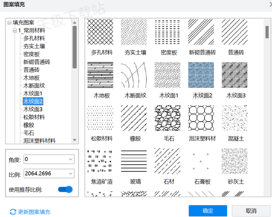The height and width of the screenshot is (217, 272).
Task: Collapse the 填充图案 root tree node
Action: tap(9, 22)
